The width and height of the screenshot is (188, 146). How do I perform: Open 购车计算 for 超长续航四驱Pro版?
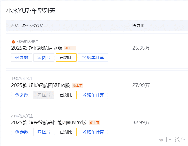click(93, 95)
